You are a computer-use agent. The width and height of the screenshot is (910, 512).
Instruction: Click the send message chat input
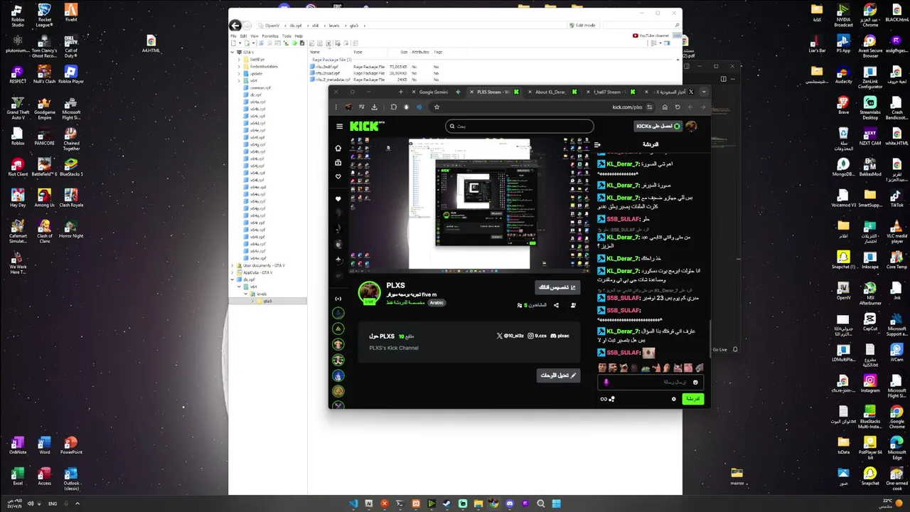pyautogui.click(x=651, y=383)
